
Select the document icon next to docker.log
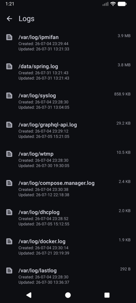[x=9, y=241]
